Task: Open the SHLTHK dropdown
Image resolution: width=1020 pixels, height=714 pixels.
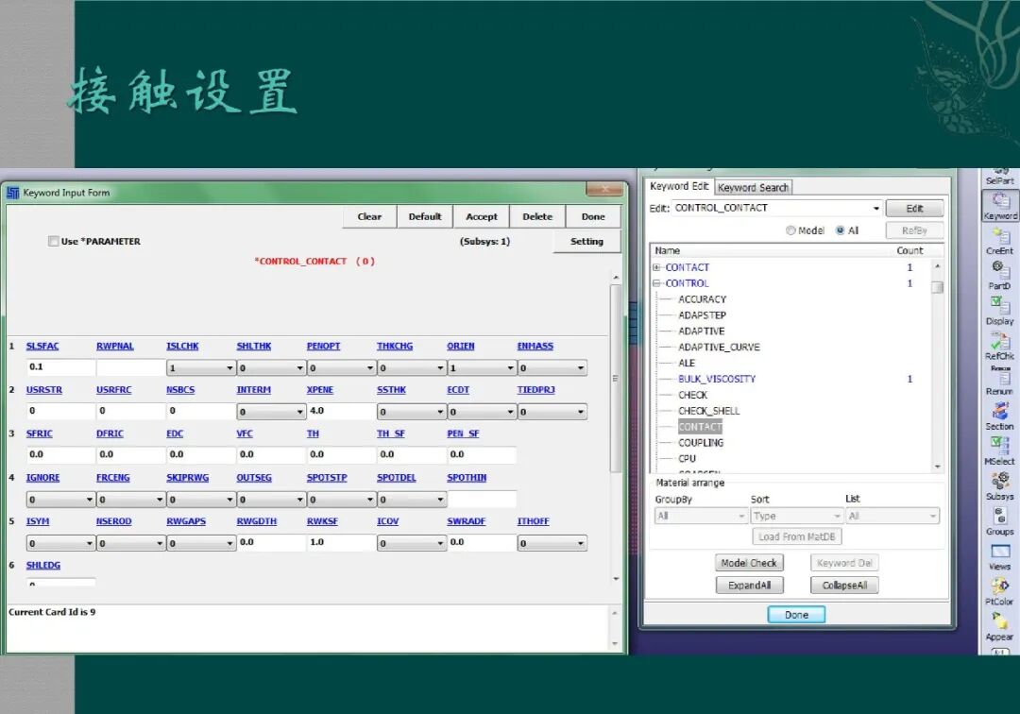Action: tap(271, 367)
